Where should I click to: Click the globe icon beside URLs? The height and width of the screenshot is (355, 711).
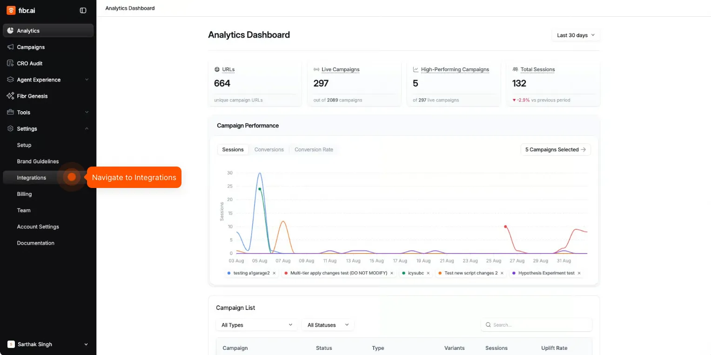click(x=217, y=69)
